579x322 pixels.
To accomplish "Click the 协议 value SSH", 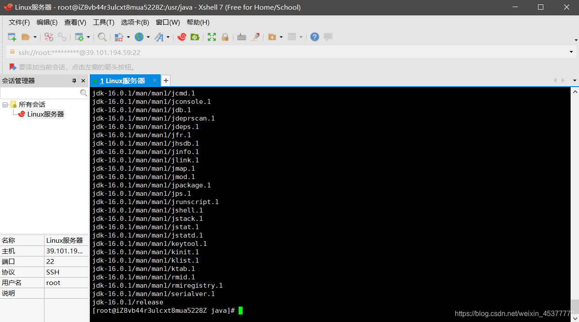I will coord(52,272).
